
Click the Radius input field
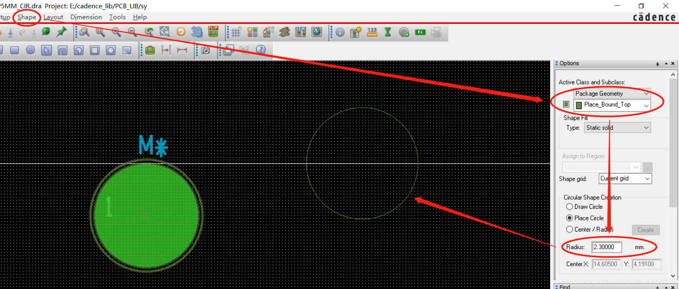pos(607,247)
